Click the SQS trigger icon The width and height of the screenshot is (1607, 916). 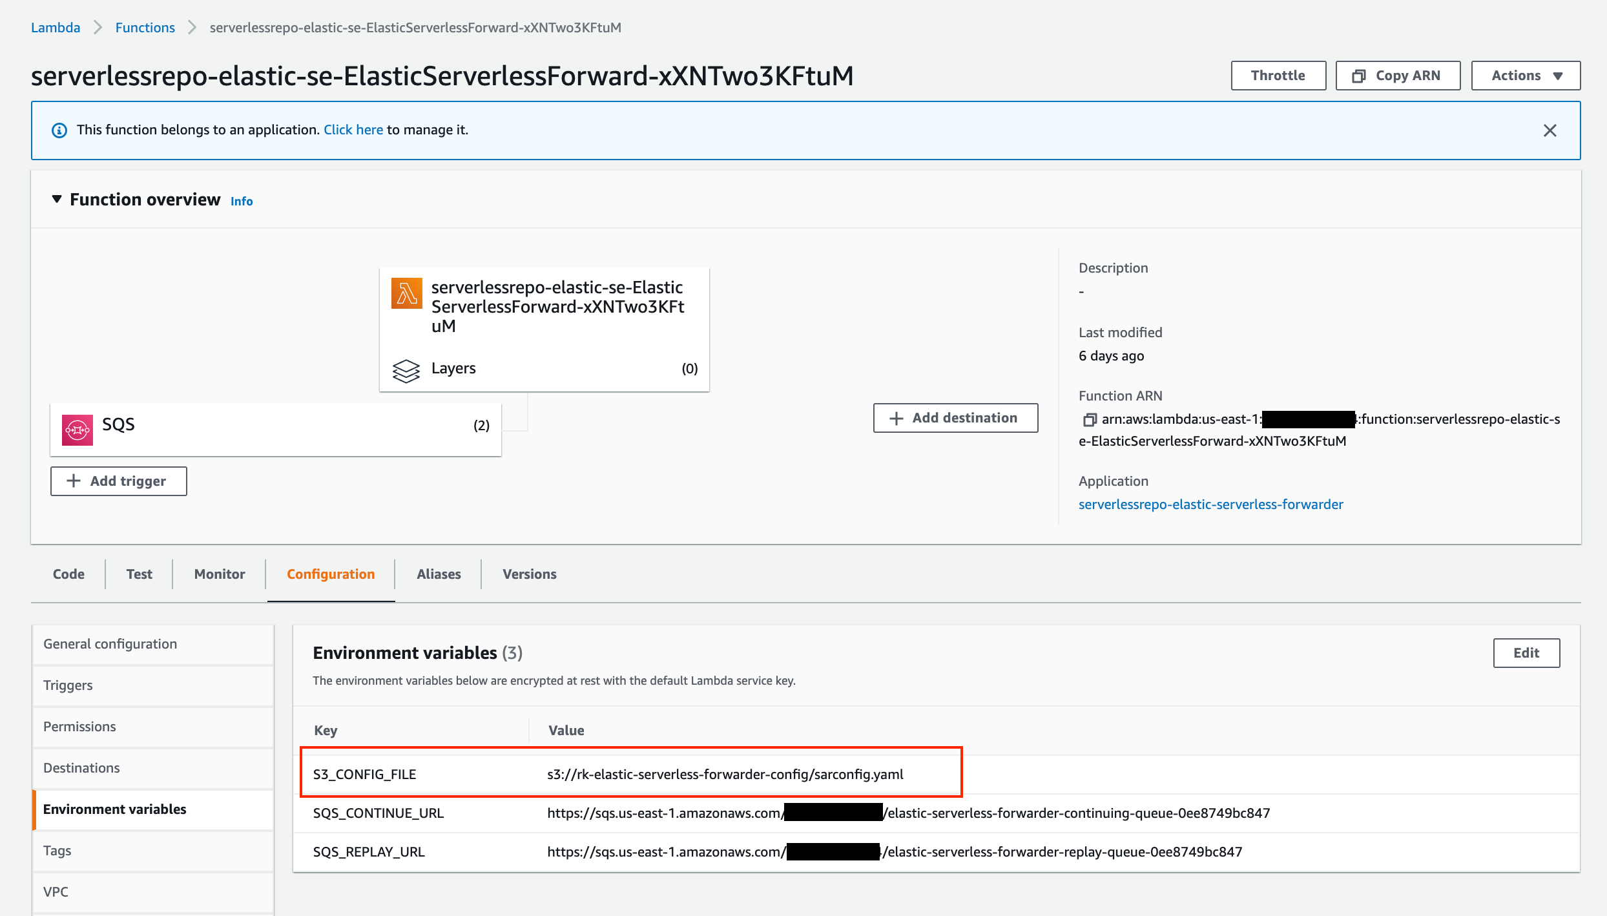click(x=78, y=430)
